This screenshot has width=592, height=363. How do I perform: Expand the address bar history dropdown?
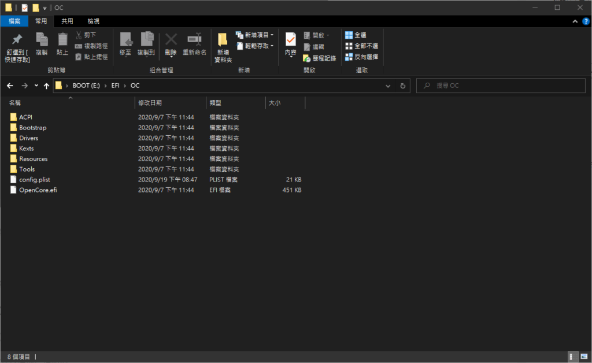pyautogui.click(x=388, y=86)
